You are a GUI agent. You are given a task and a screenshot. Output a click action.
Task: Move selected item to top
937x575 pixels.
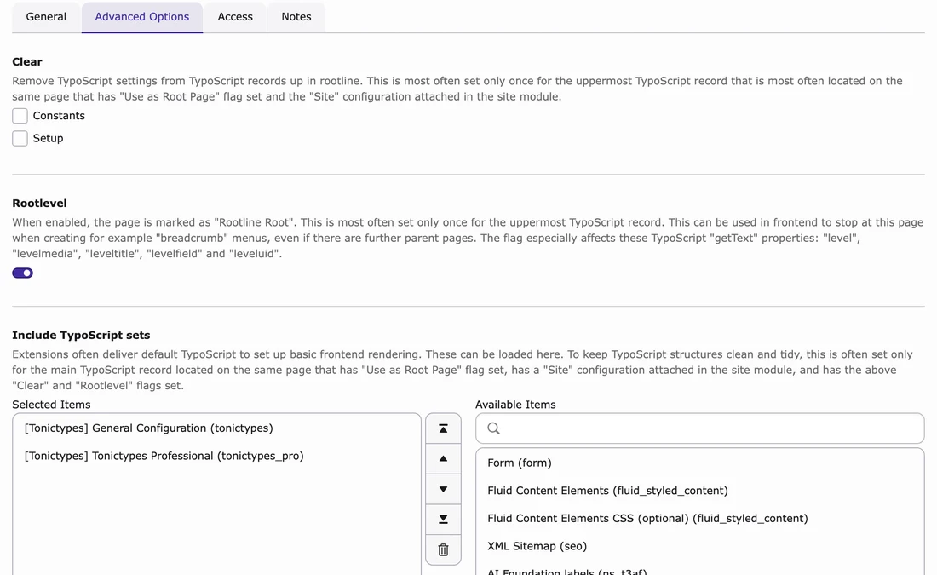443,428
